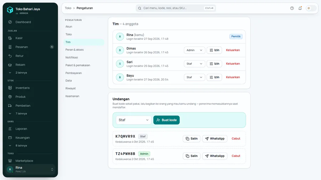
Task: Click the invitation code text TZ4PWH8B
Action: (125, 154)
